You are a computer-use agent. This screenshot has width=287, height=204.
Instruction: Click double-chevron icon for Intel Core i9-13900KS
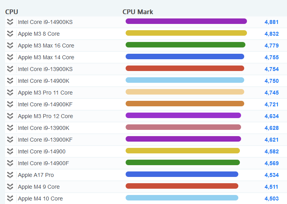(10, 69)
